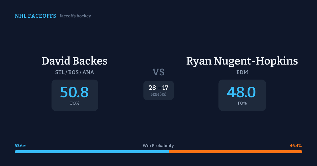The image size is (317, 166).
Task: Select the David Backes player name
Action: [74, 61]
